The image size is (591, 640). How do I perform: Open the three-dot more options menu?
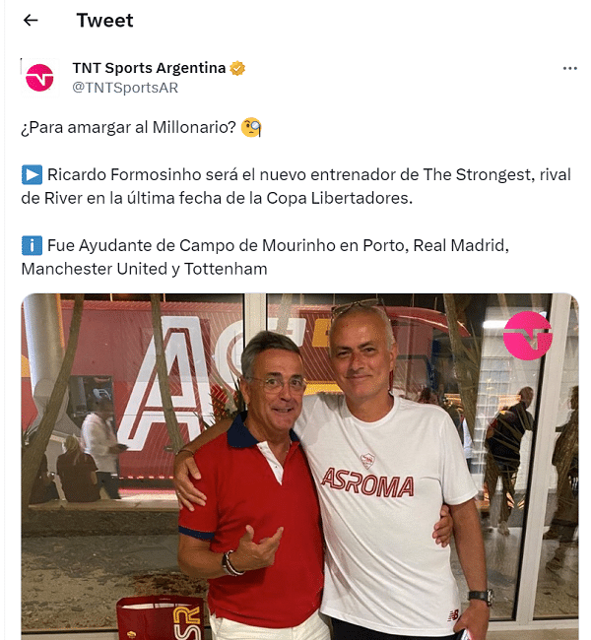569,68
